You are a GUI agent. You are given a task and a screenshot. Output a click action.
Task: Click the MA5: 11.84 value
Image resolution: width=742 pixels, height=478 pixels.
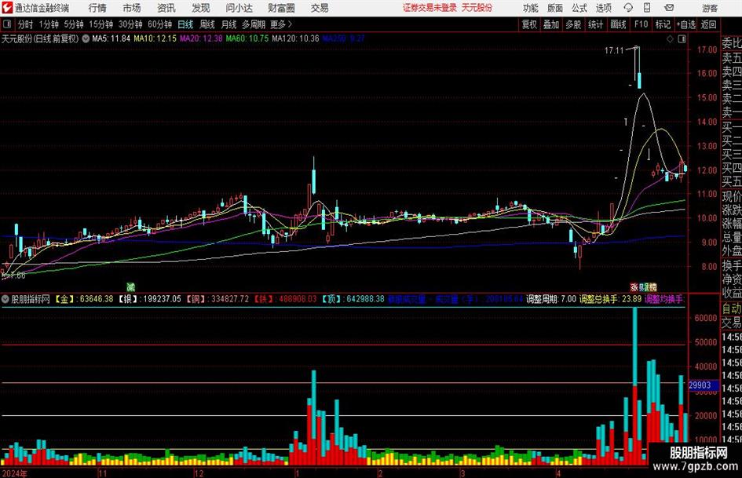tap(111, 38)
